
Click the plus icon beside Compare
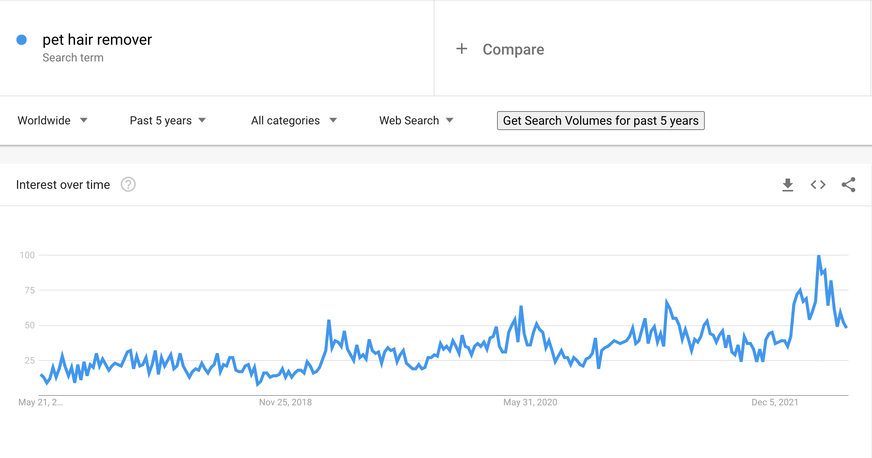[x=461, y=49]
